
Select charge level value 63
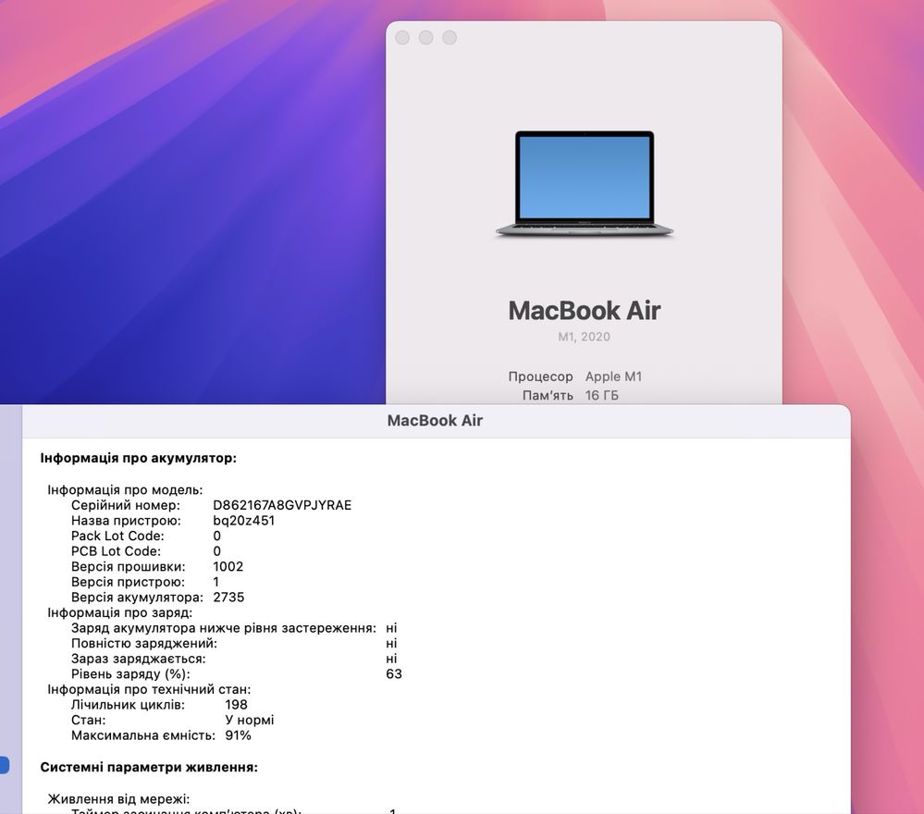(394, 673)
